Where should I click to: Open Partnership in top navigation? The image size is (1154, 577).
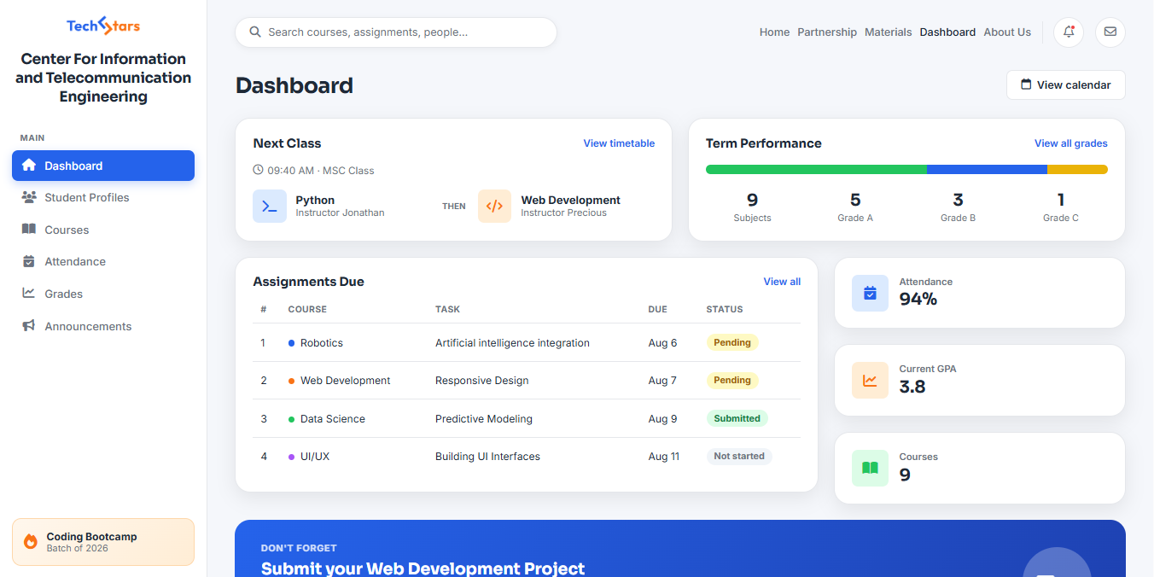(x=827, y=32)
